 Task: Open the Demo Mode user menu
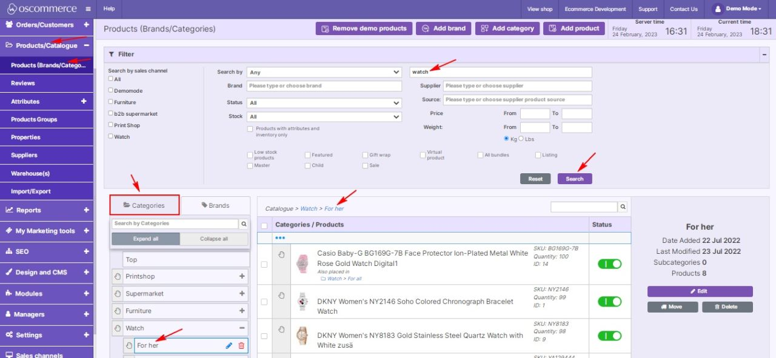737,9
